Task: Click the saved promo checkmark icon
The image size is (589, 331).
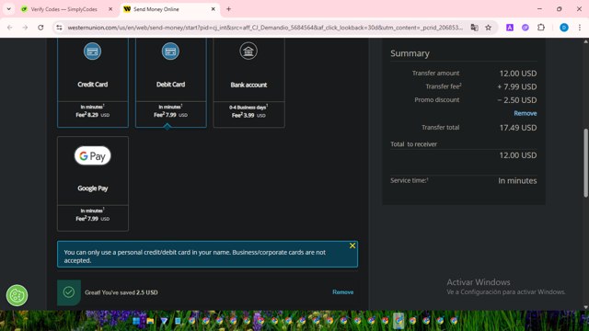Action: pyautogui.click(x=69, y=292)
